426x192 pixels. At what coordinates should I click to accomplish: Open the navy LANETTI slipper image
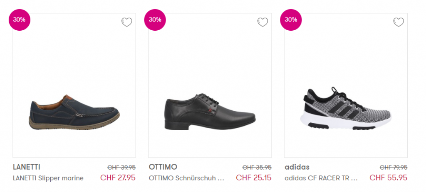pos(74,112)
